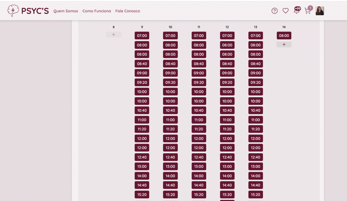This screenshot has height=201, width=347.
Task: Navigate to Fale Conosco
Action: pyautogui.click(x=128, y=11)
